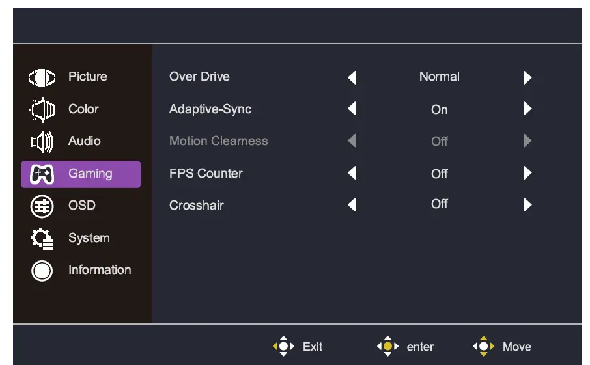Viewport: 590px width, 365px height.
Task: Select the Over Drive setting label
Action: (199, 77)
